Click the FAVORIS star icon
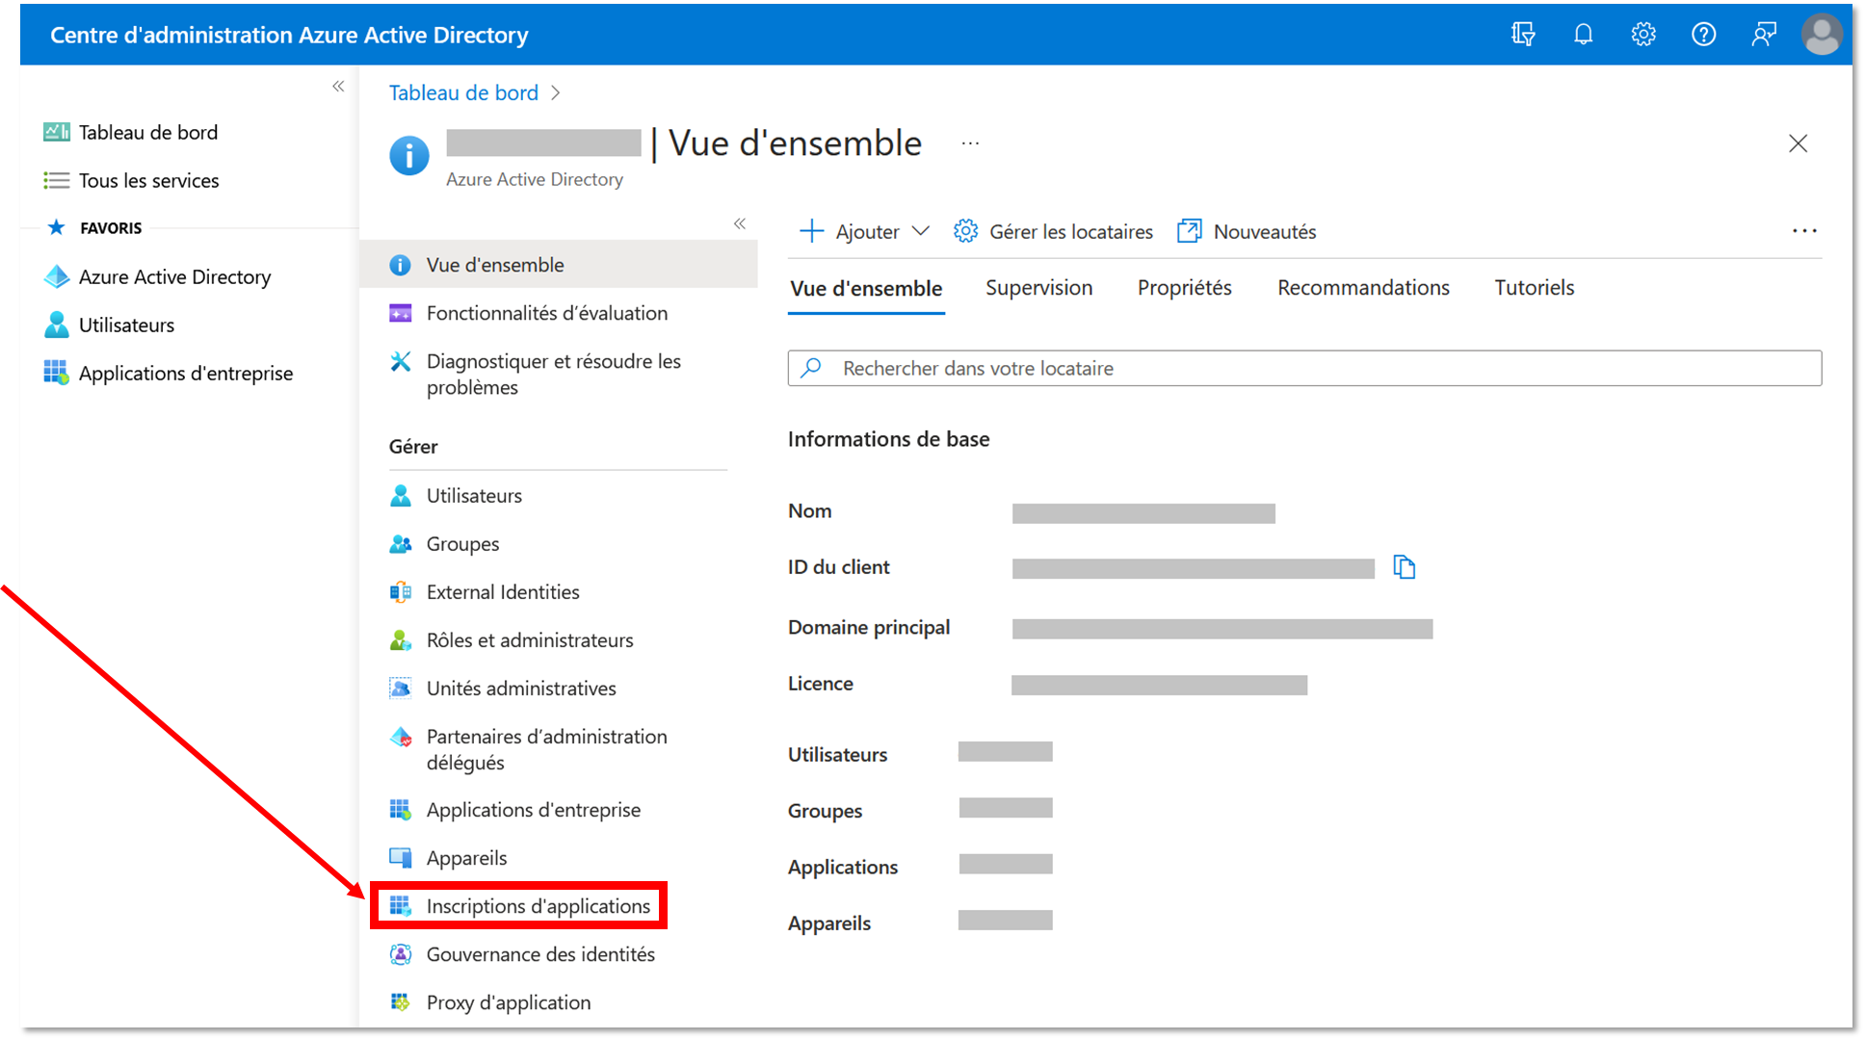 click(56, 227)
